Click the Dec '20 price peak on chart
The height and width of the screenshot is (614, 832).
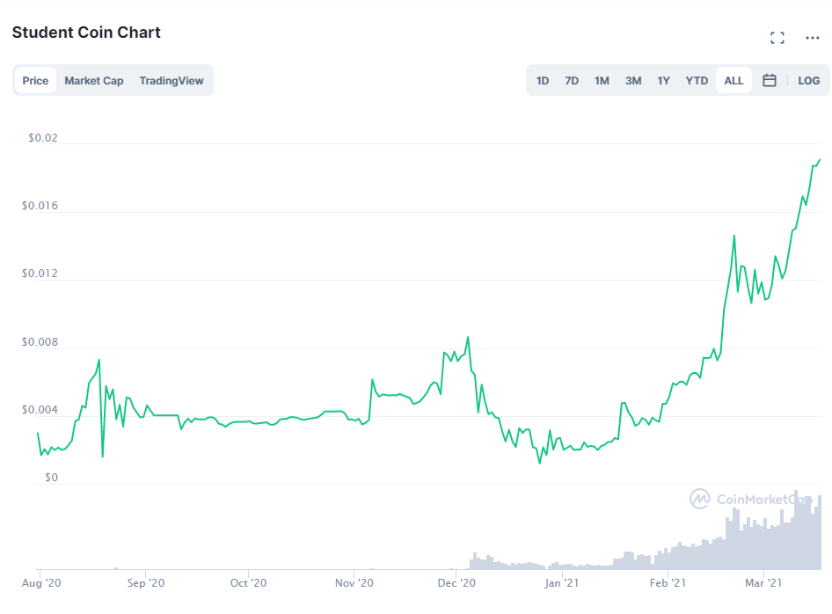click(x=468, y=338)
